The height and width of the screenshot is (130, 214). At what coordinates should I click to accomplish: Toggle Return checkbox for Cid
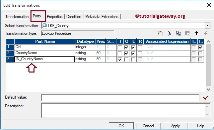tap(140, 47)
